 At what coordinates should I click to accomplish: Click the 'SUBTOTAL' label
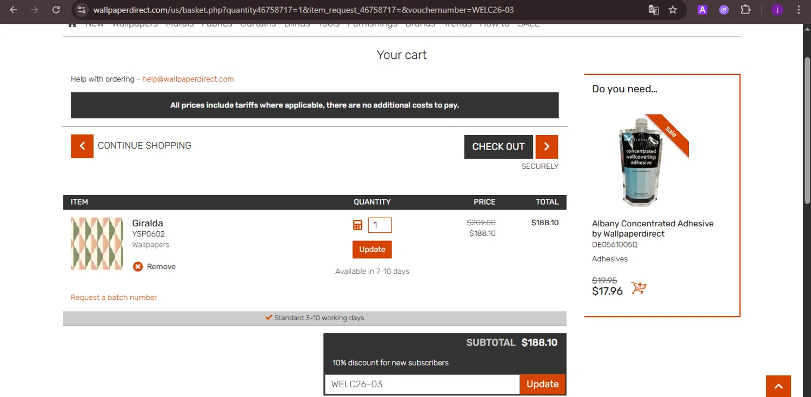click(491, 342)
